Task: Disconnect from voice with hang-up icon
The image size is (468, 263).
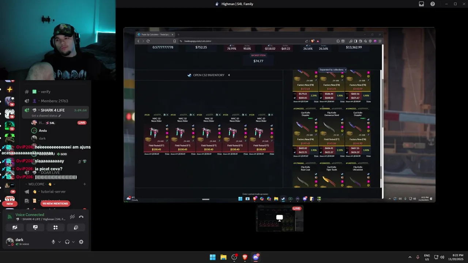Action: [x=81, y=217]
